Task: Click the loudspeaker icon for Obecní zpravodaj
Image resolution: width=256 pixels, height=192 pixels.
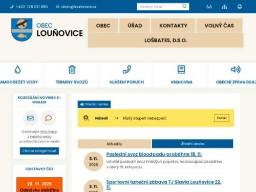Action: click(236, 70)
